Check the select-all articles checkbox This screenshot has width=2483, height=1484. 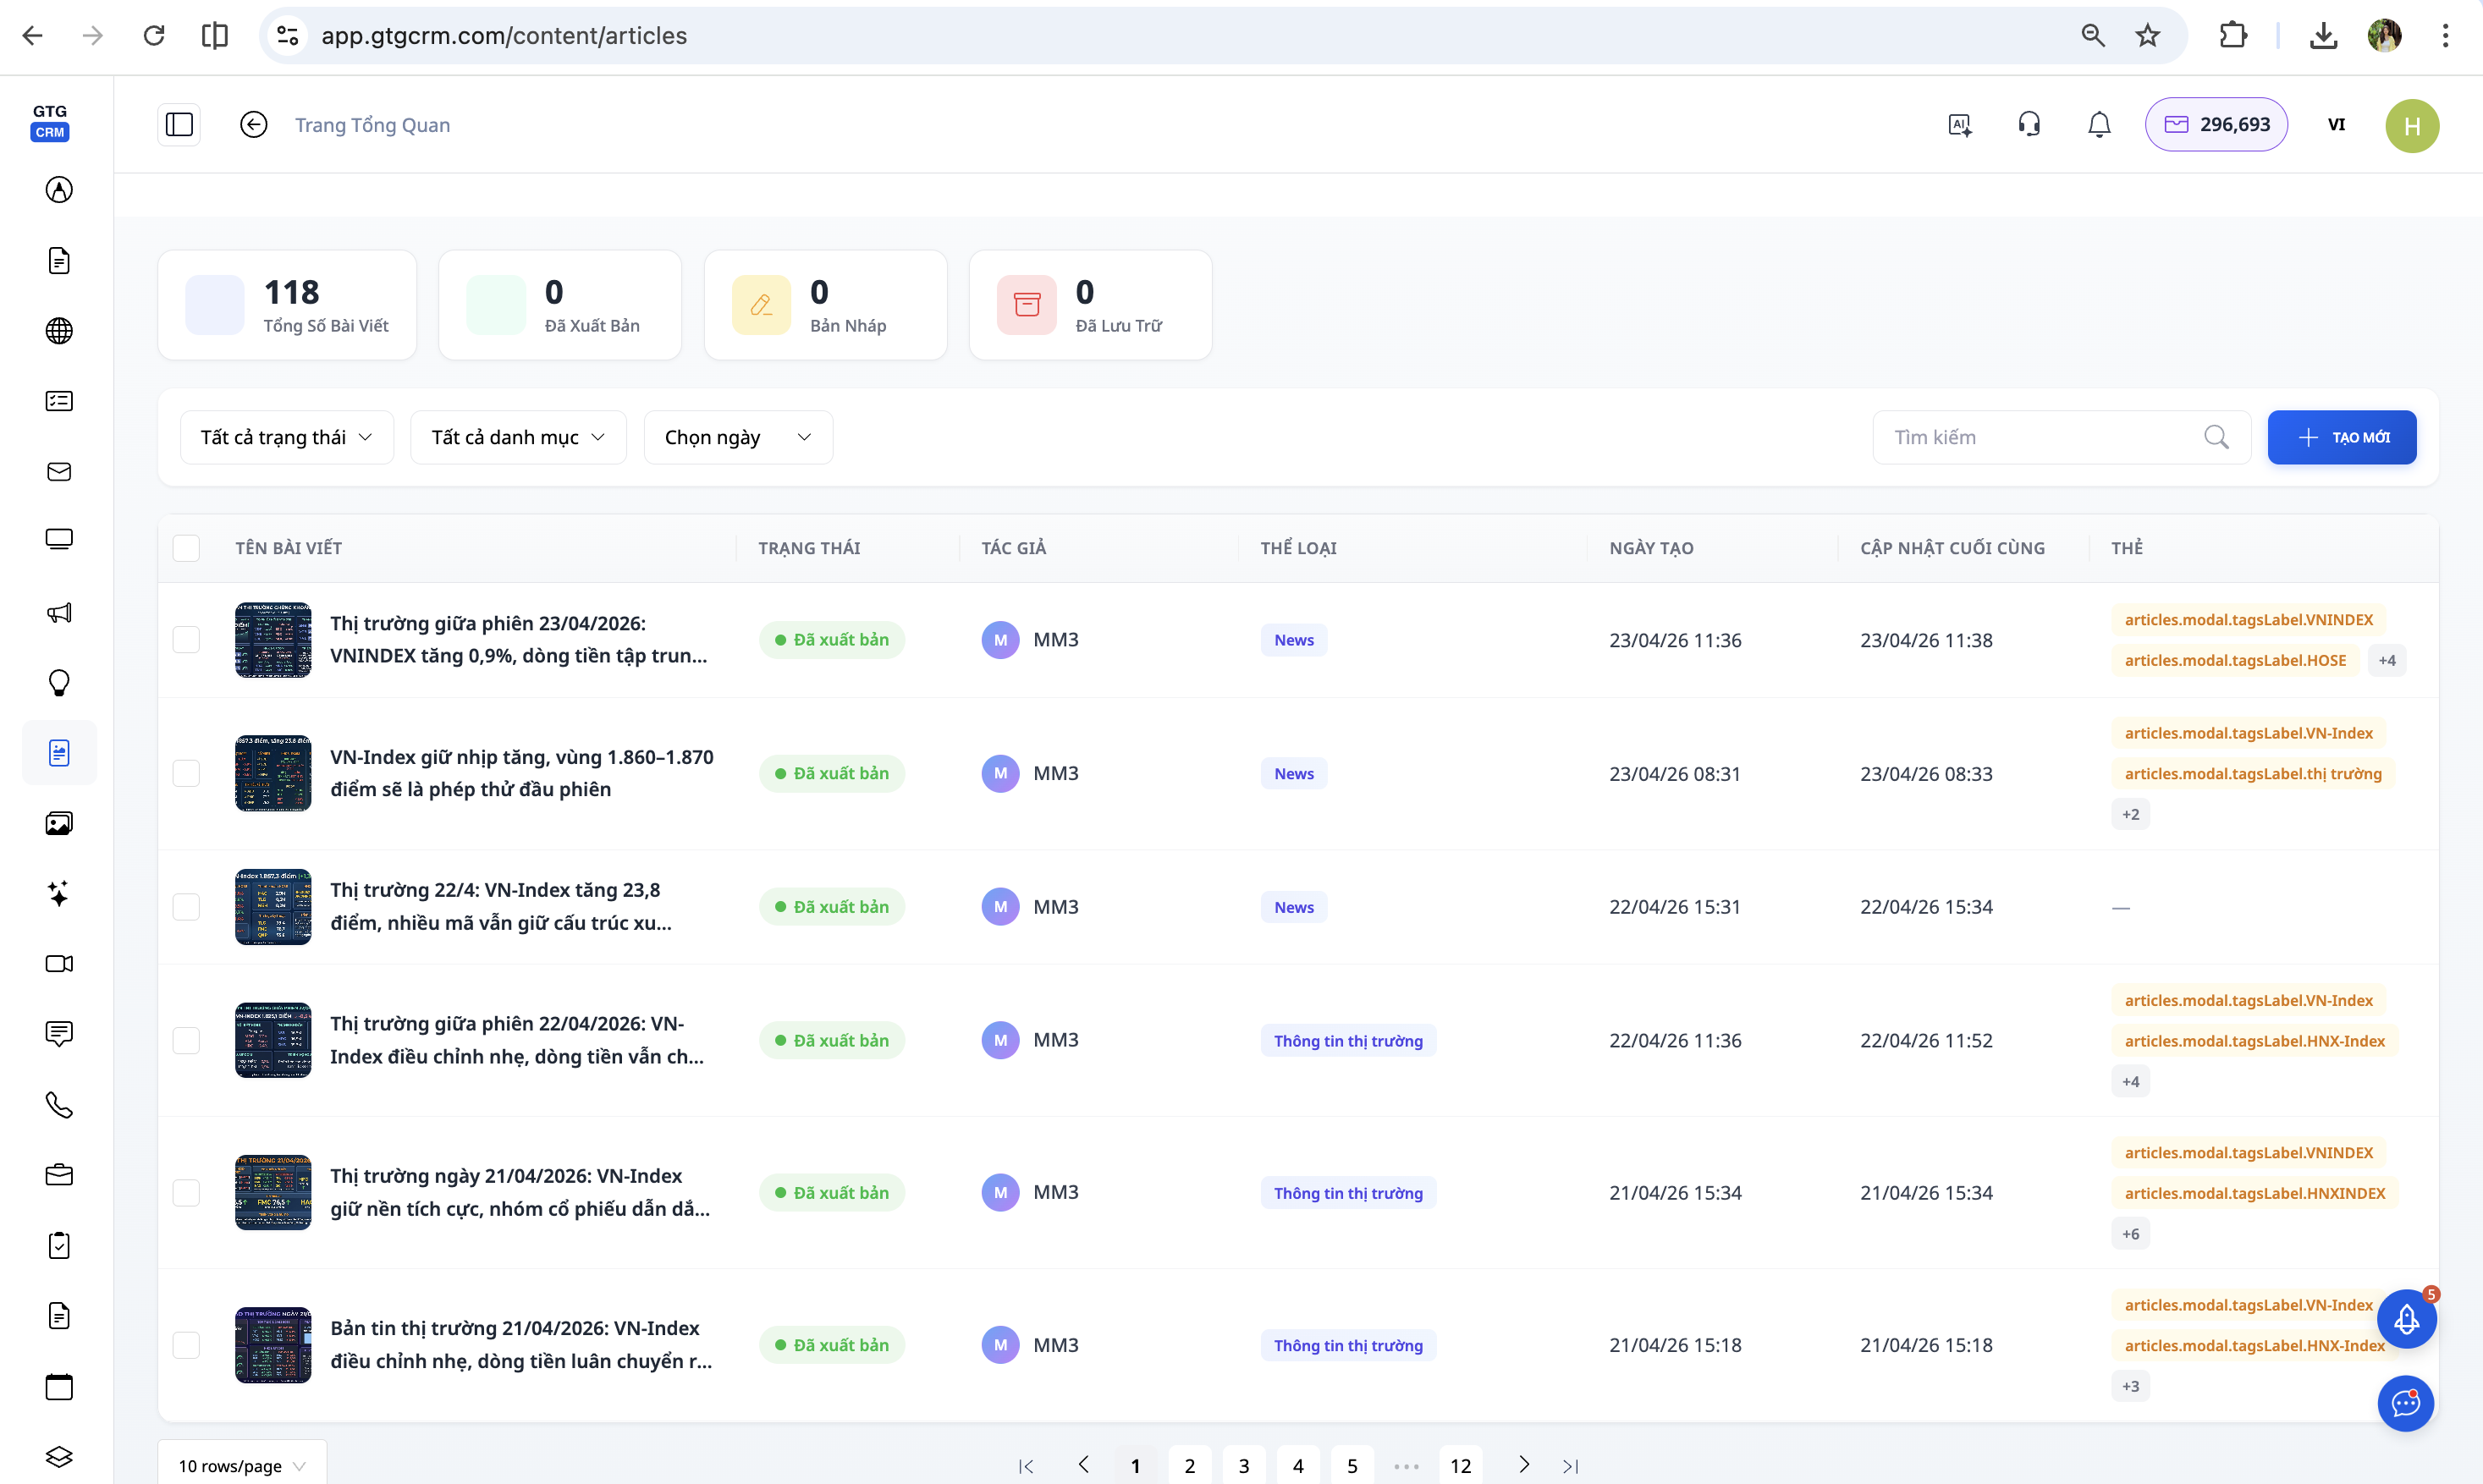[x=186, y=548]
